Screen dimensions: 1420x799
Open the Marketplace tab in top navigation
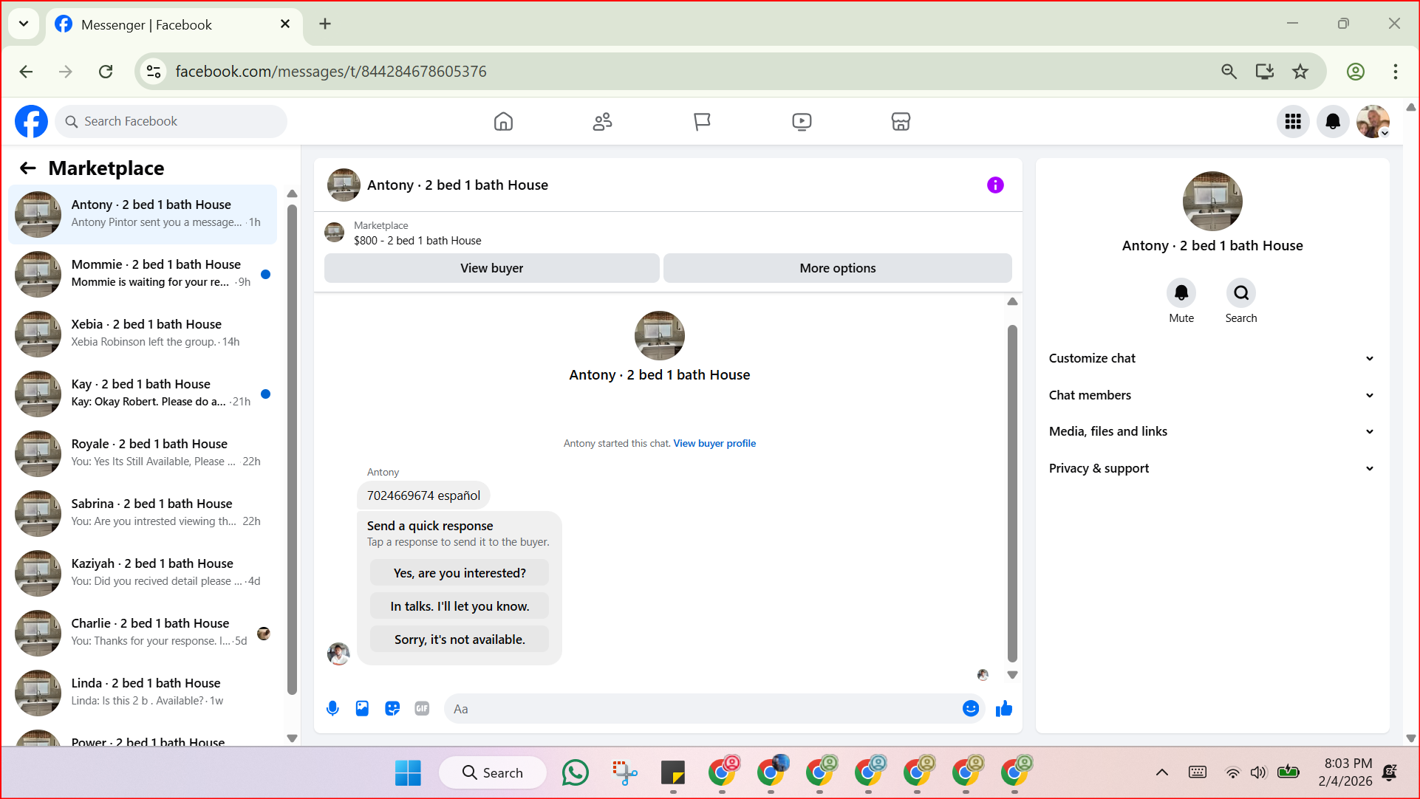point(901,122)
